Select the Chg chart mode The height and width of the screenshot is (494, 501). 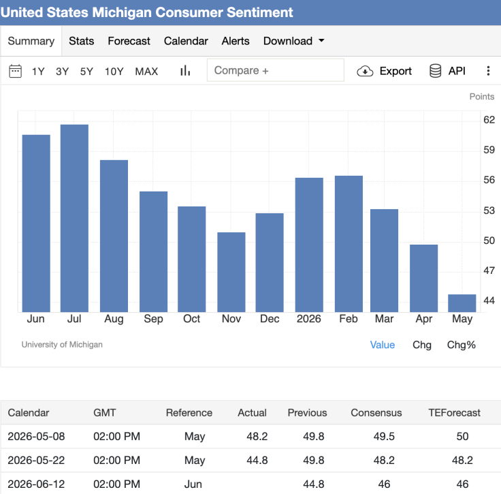click(x=422, y=345)
